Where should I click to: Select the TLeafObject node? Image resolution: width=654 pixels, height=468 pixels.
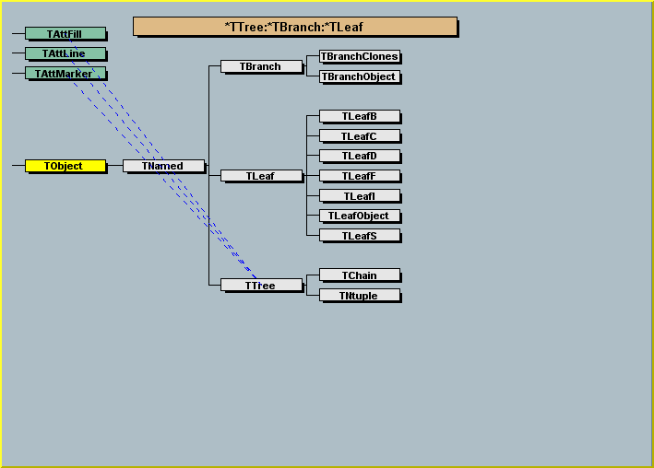click(360, 216)
